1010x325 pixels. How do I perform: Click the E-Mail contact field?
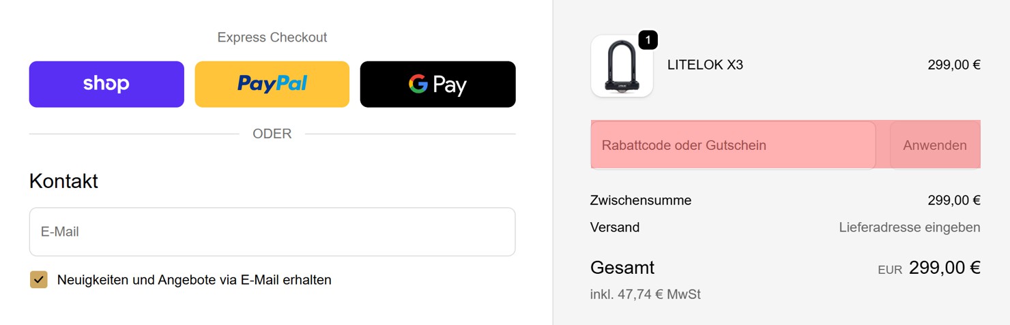[x=272, y=232]
